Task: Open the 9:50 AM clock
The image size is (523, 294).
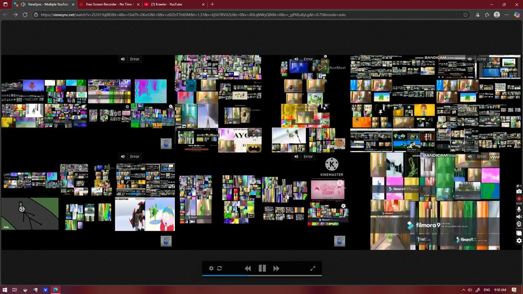Action: [500, 290]
